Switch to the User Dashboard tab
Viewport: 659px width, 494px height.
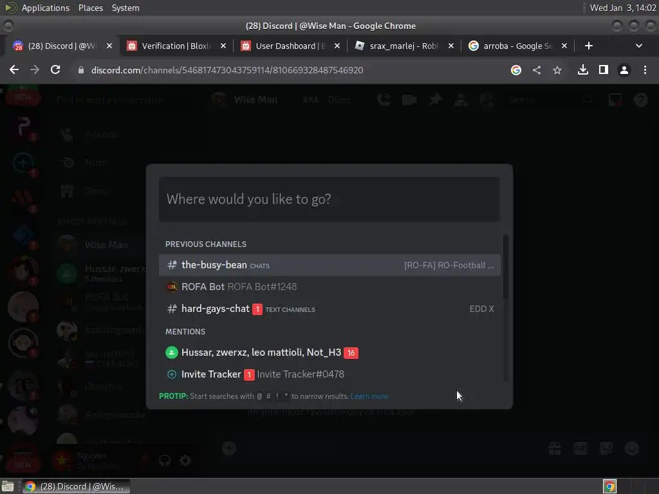coord(290,46)
